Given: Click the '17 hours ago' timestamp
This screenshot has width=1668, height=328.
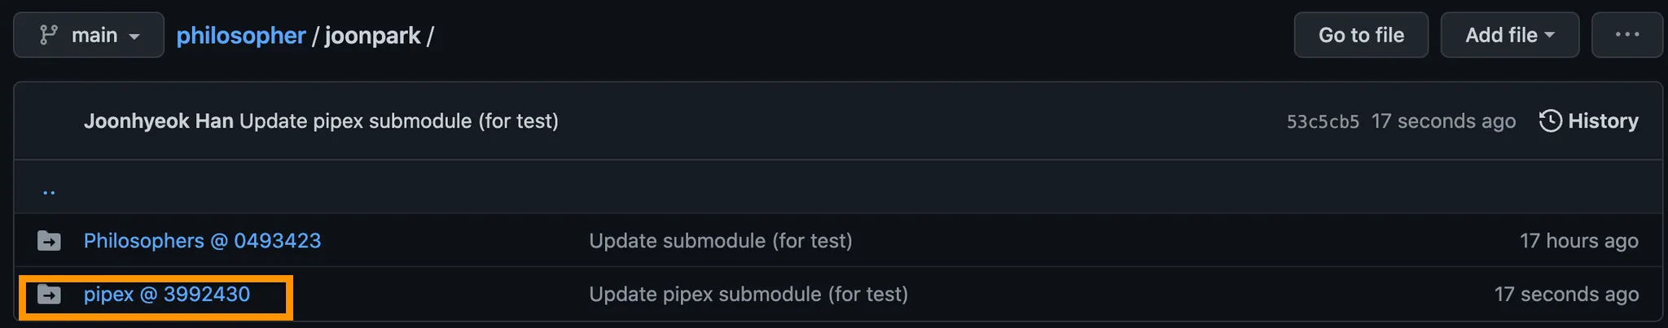Looking at the screenshot, I should (1578, 241).
